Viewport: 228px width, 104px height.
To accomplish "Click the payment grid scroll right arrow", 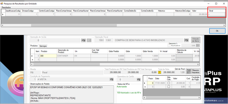I will 199,98.
